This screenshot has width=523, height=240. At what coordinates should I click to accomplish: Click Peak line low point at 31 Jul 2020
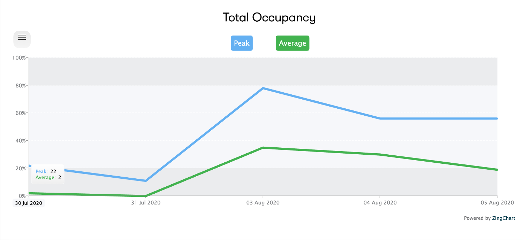click(x=146, y=180)
